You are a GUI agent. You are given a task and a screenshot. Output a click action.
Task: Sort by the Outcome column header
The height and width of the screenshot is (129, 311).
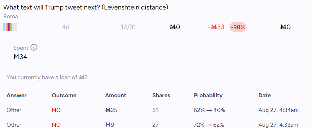pos(64,96)
